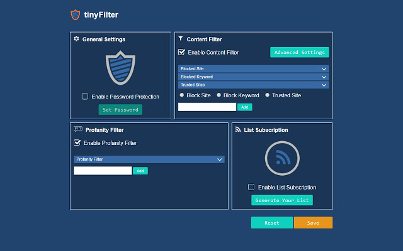Click the small RSS icon beside List Subscription
The image size is (403, 251).
tap(238, 129)
